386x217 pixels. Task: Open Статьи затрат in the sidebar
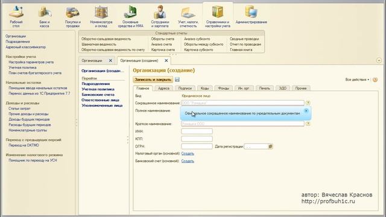click(x=19, y=108)
